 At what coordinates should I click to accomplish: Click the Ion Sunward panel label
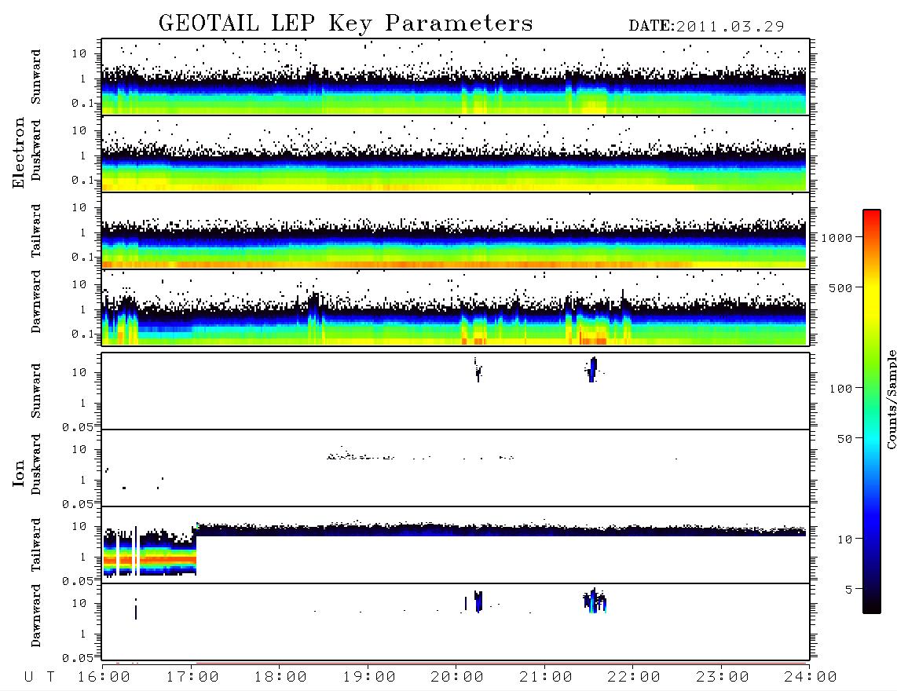tap(36, 391)
